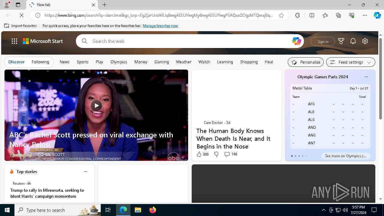Open the Action Center notifications
Image resolution: width=384 pixels, height=216 pixels.
click(374, 210)
